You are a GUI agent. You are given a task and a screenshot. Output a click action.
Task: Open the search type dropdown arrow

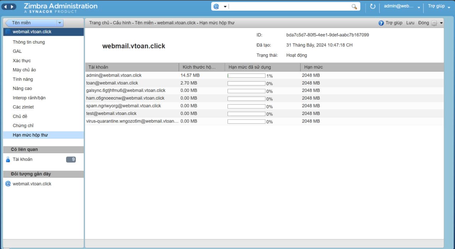click(x=225, y=7)
